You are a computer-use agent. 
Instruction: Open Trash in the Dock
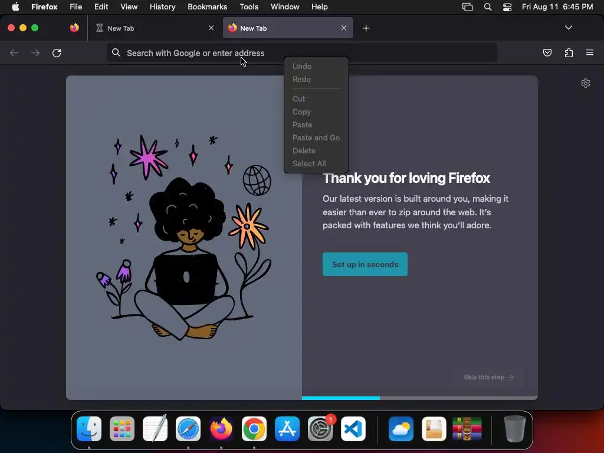514,429
